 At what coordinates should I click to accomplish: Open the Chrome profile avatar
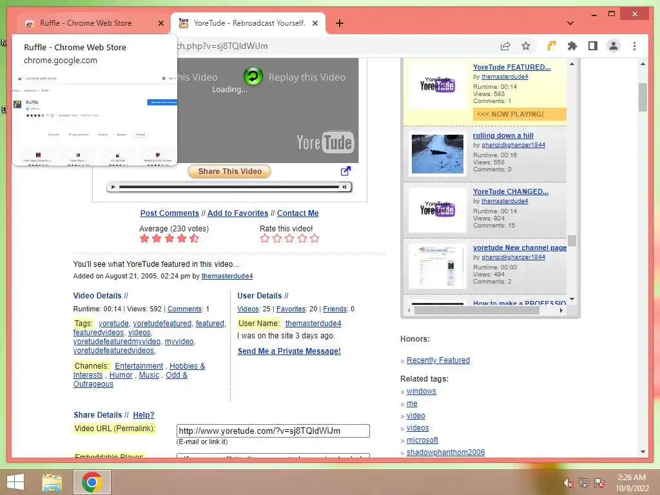[614, 46]
